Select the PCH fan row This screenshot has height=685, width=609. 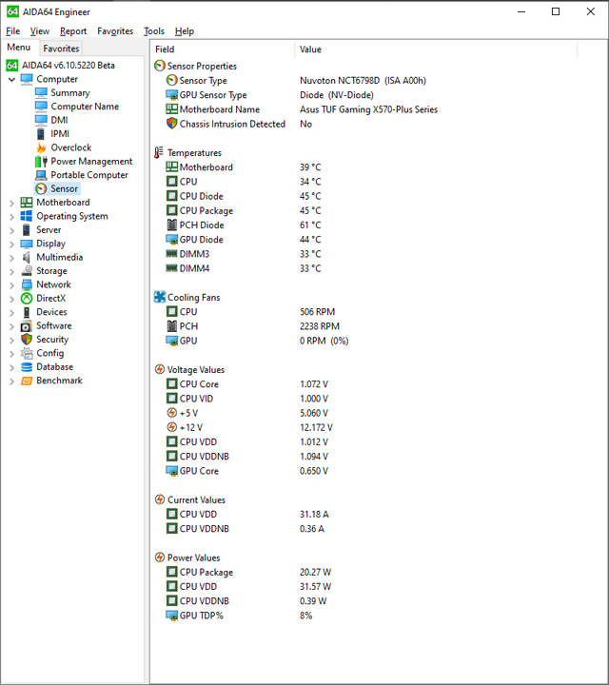[x=188, y=326]
